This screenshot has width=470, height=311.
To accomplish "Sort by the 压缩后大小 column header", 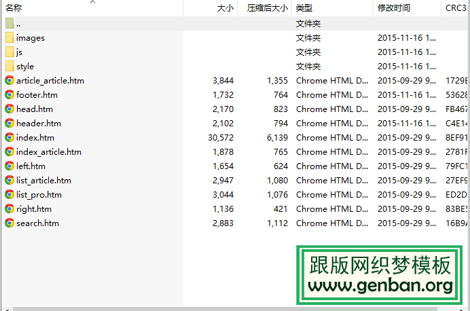I will [265, 8].
